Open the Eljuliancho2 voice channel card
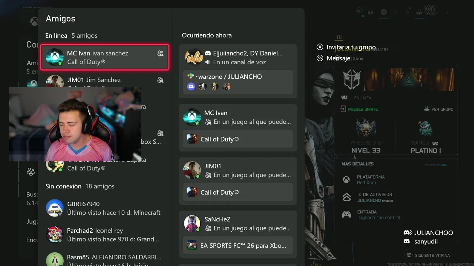Viewport: 474px width, 266px height. point(238,71)
